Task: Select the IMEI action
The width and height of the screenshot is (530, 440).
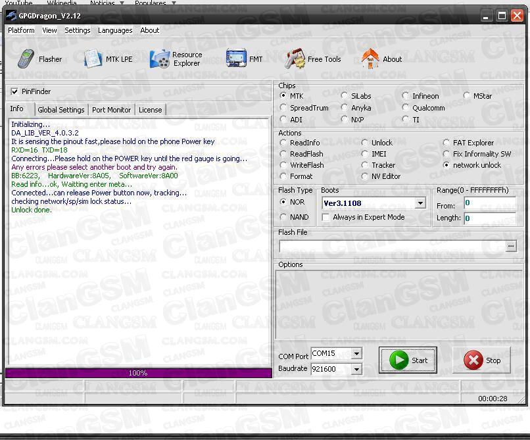Action: click(x=364, y=154)
